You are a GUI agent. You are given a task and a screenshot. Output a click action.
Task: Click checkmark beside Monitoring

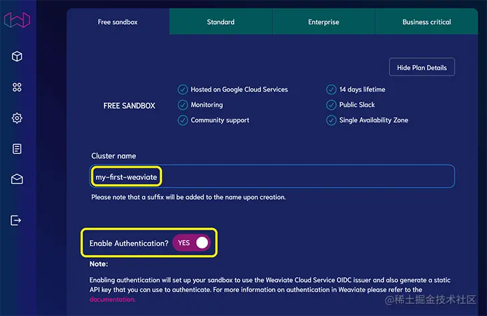[183, 105]
